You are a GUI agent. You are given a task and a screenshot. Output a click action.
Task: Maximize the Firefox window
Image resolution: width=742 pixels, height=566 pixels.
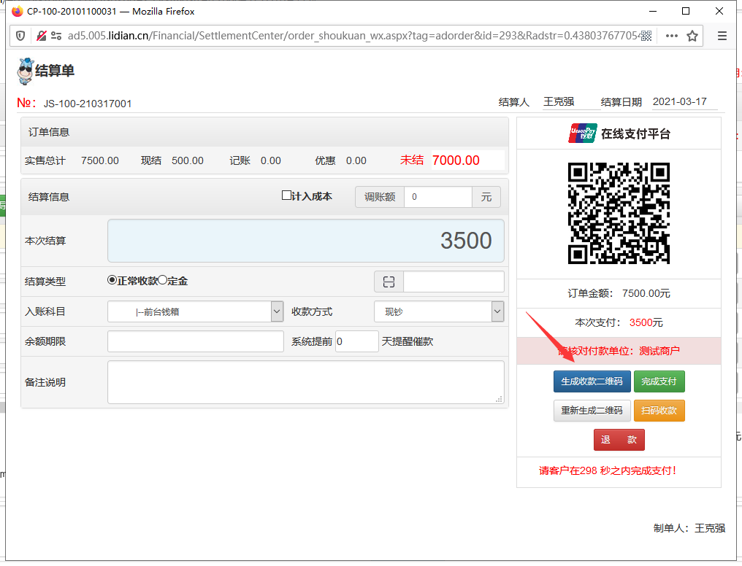(686, 11)
